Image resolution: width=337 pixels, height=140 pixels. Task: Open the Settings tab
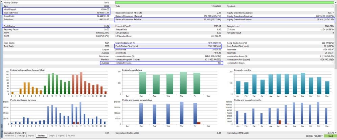pos(21,136)
